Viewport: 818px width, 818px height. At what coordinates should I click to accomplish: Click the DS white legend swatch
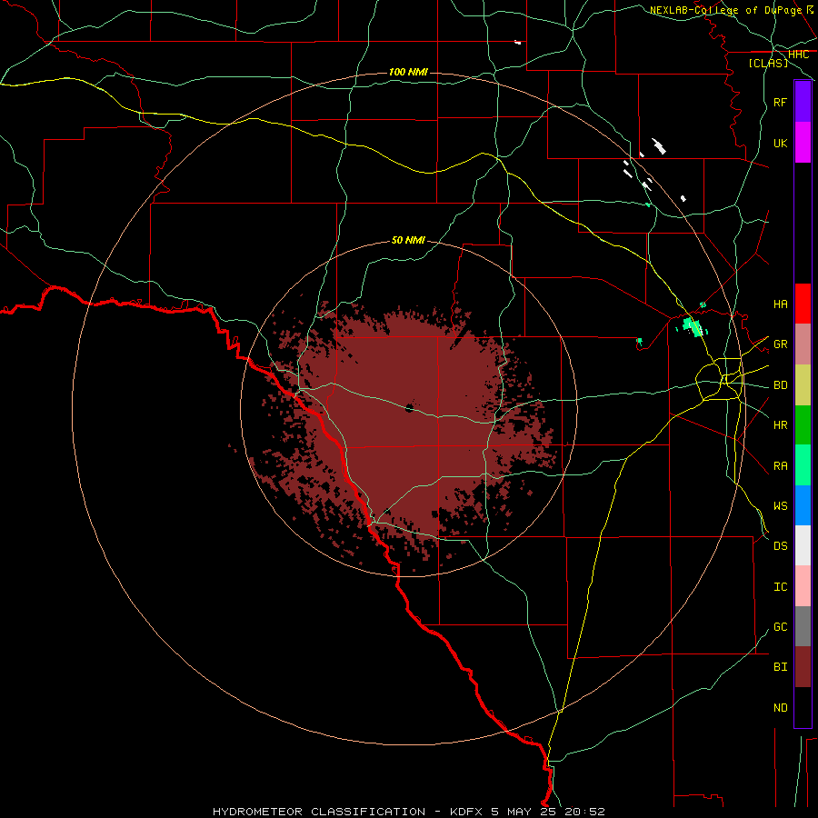click(x=803, y=545)
